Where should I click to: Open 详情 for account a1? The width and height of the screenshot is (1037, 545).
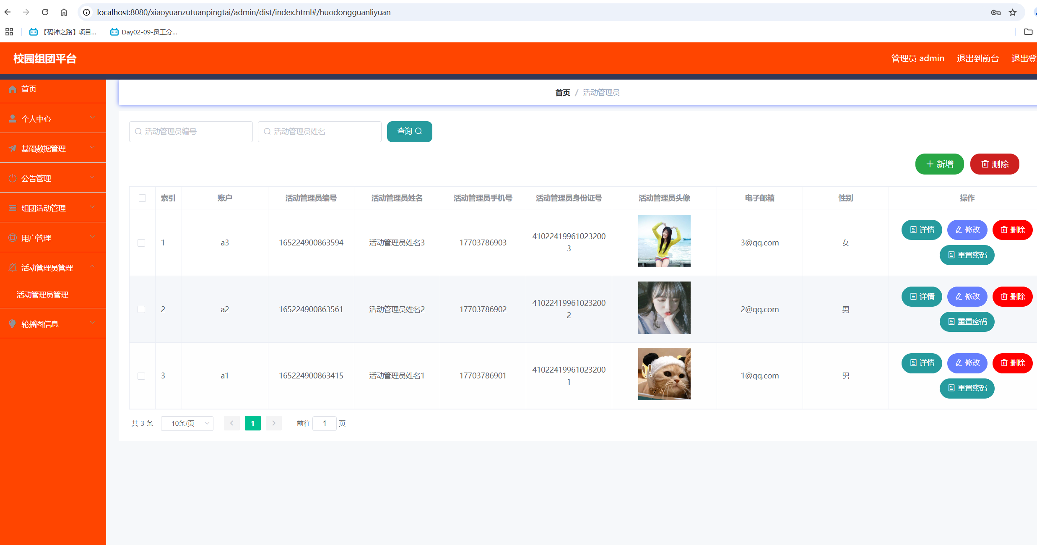coord(922,363)
